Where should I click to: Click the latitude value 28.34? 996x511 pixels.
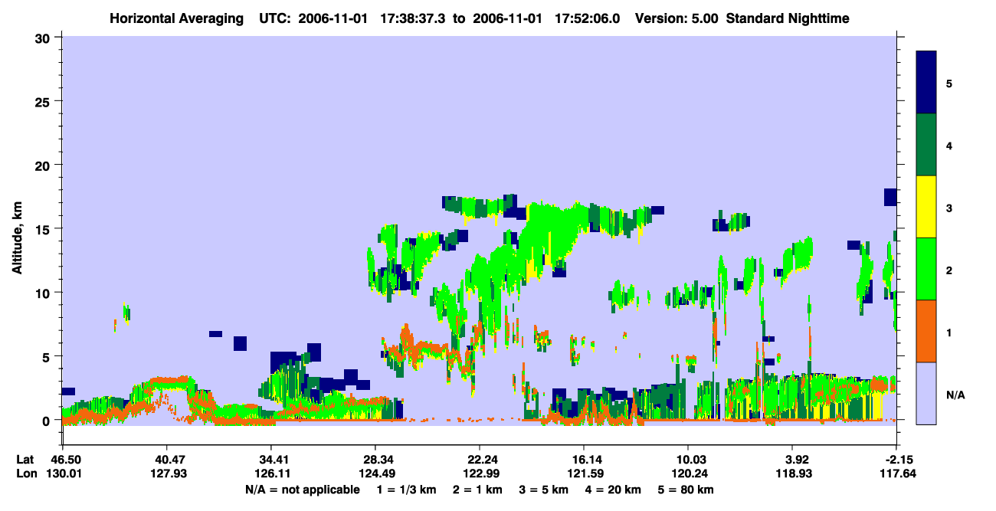pyautogui.click(x=375, y=459)
